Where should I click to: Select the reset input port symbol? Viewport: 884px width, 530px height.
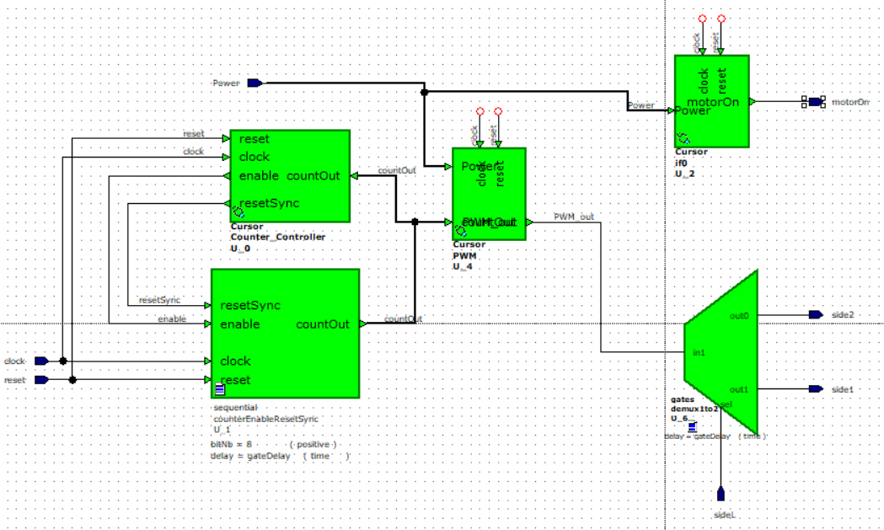coord(40,380)
